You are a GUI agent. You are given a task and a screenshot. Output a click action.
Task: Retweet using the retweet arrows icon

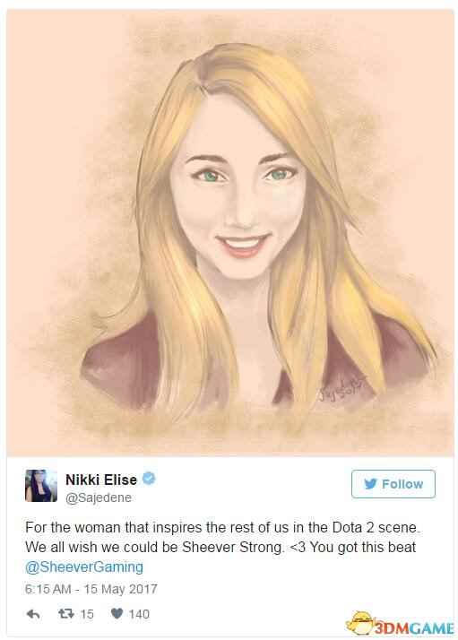point(65,613)
